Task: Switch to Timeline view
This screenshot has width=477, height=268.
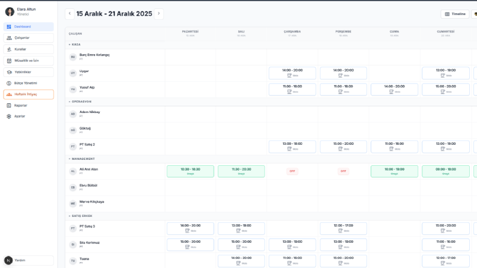Action: point(455,14)
